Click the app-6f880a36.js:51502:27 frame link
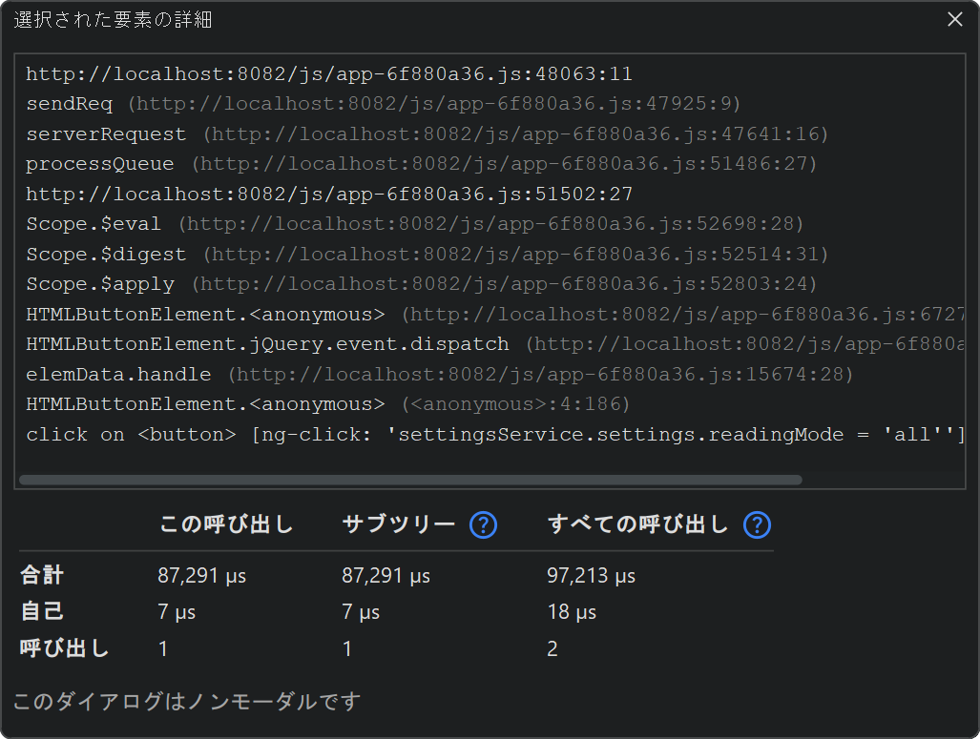980x739 pixels. pyautogui.click(x=329, y=195)
